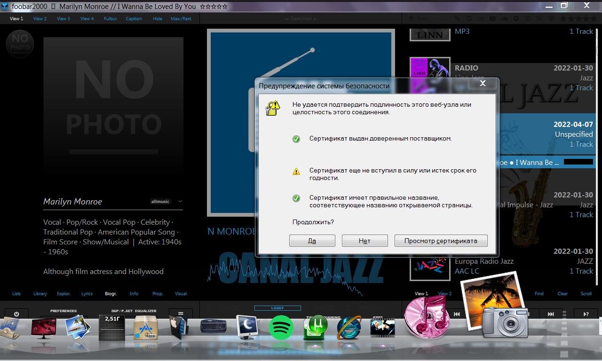Open the Lists panel tab

pyautogui.click(x=16, y=294)
